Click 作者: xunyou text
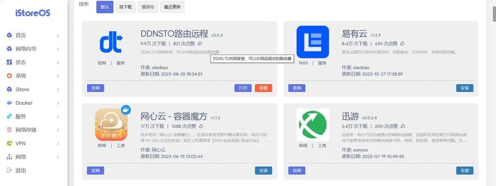 pyautogui.click(x=355, y=150)
